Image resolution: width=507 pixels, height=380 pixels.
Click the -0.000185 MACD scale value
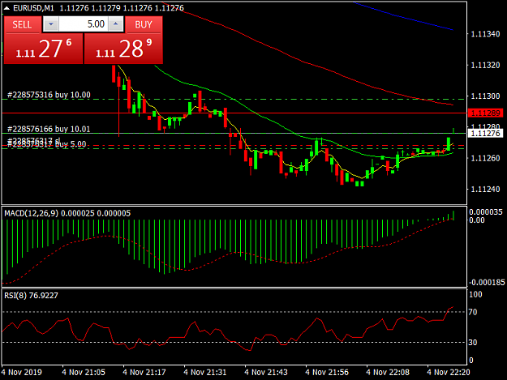tap(487, 283)
